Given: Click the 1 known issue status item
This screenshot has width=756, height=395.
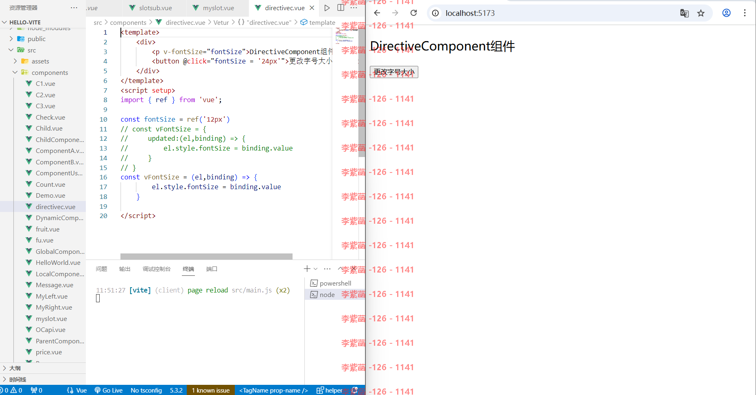Looking at the screenshot, I should (x=211, y=390).
